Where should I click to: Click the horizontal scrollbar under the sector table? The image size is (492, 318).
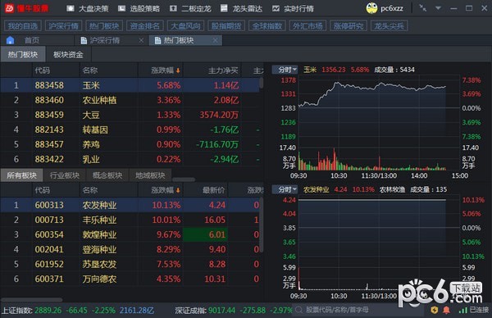(x=184, y=179)
